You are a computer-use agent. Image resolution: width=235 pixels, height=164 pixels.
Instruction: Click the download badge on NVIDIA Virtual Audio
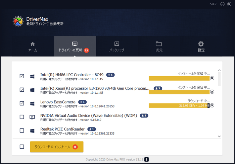[x=144, y=115]
